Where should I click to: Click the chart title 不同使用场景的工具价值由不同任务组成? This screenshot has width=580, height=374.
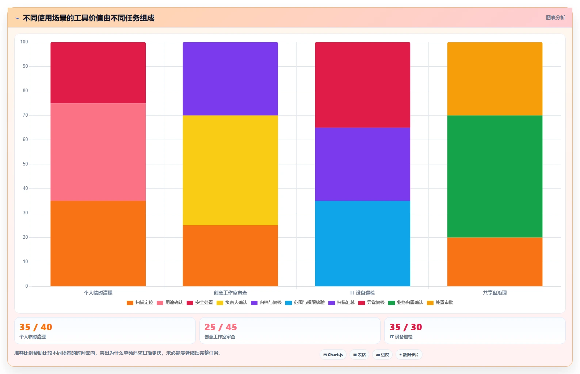(x=88, y=18)
